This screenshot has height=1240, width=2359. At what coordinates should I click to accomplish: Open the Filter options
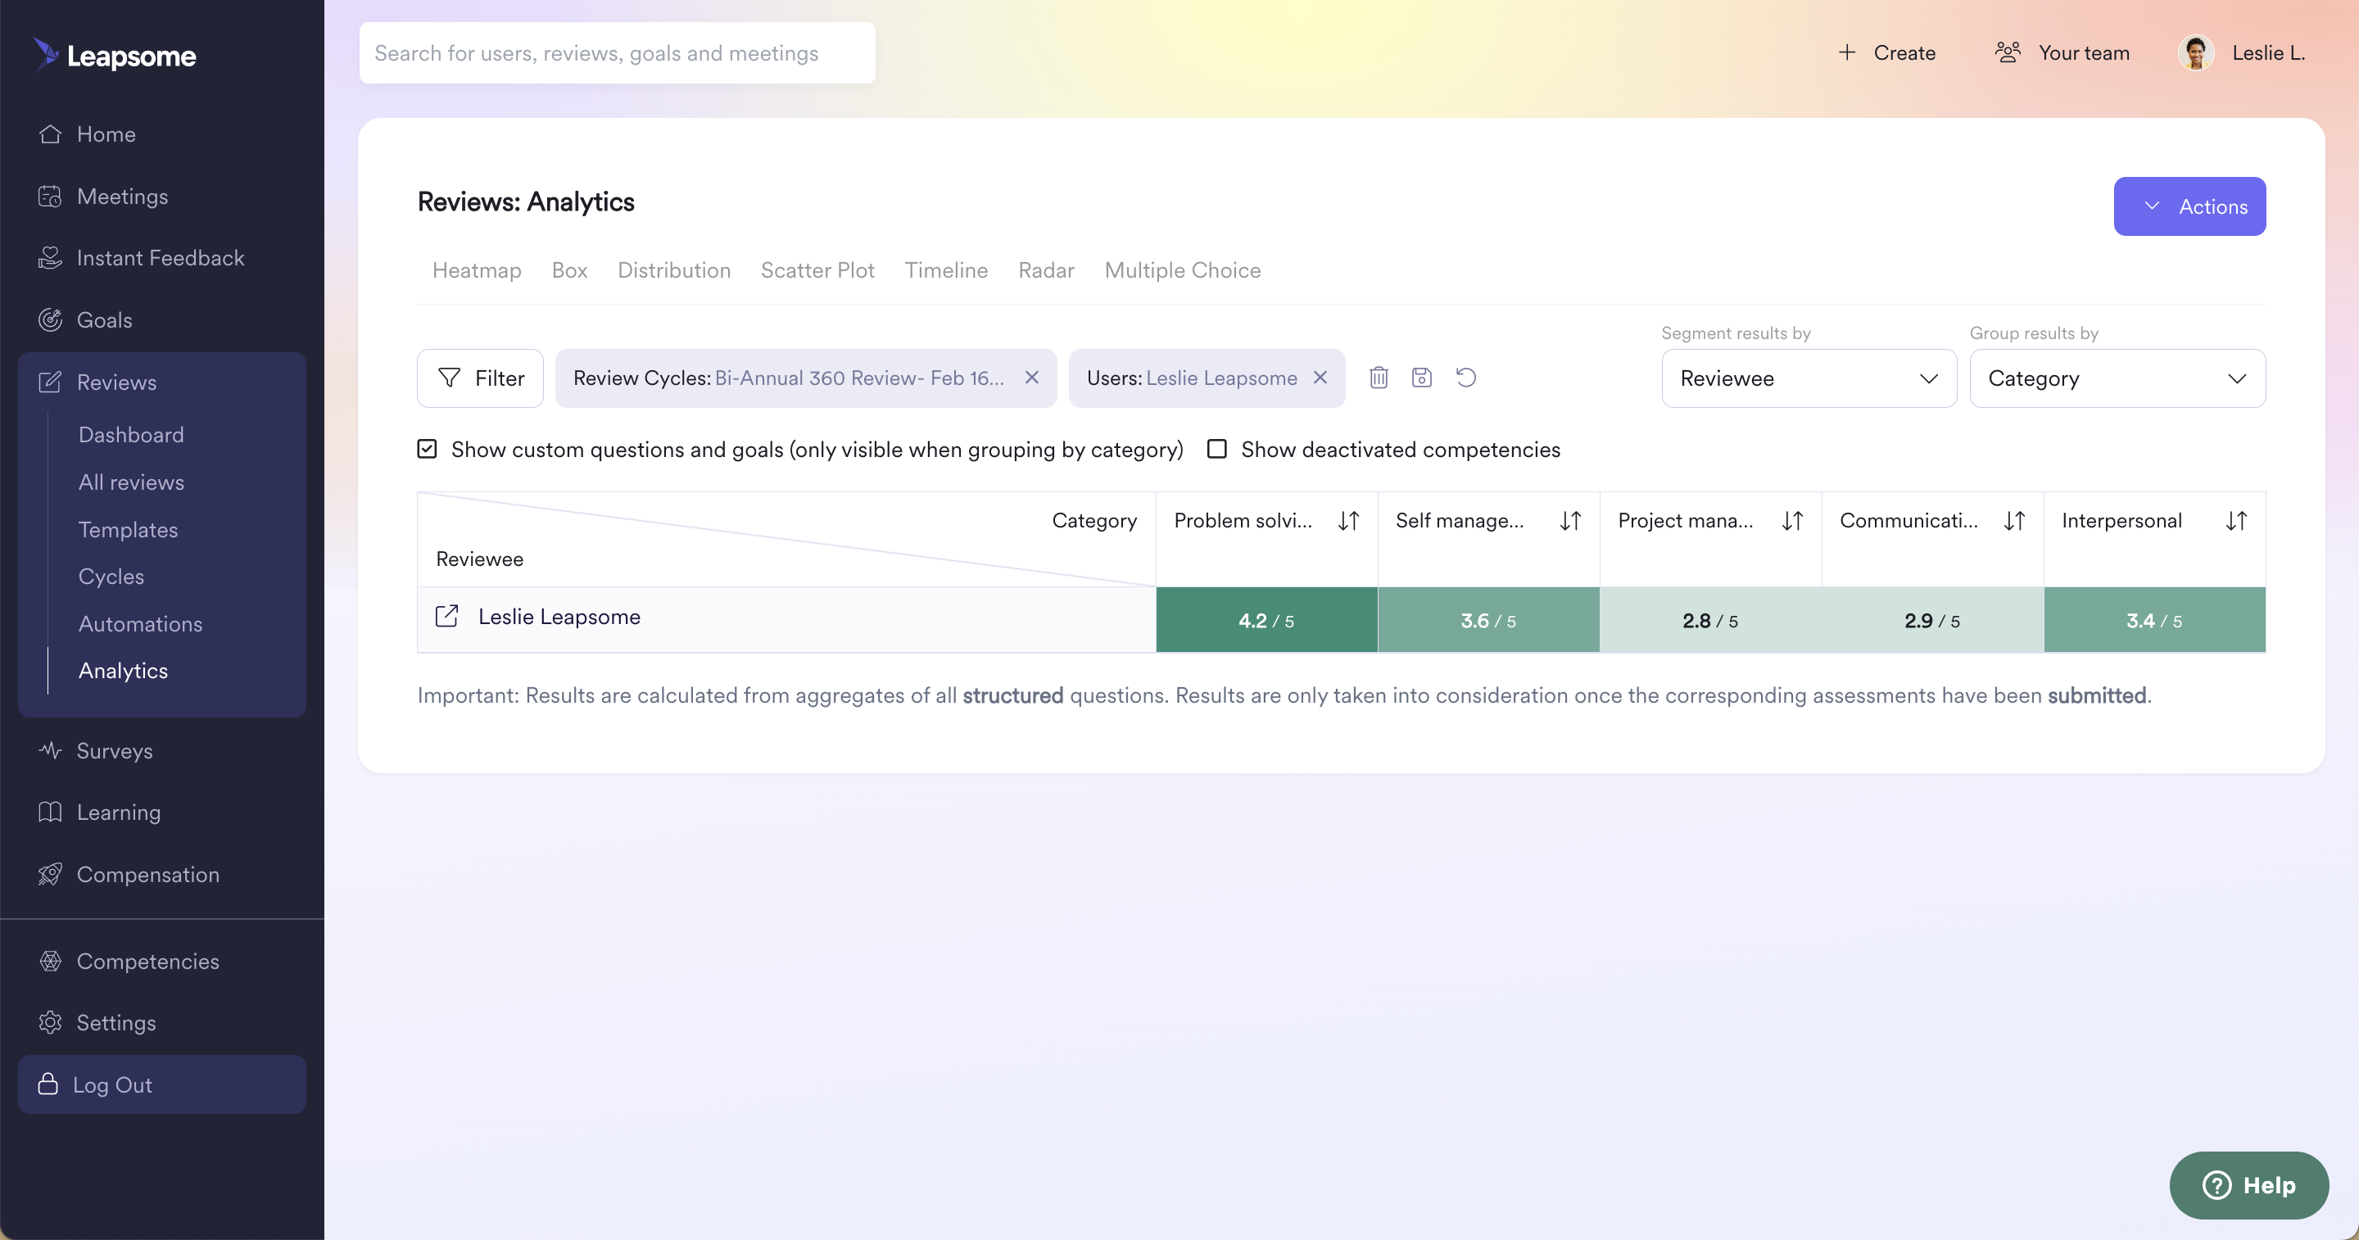480,378
